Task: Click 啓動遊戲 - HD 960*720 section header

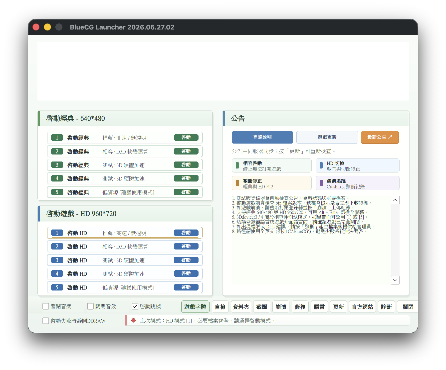Action: pos(125,214)
